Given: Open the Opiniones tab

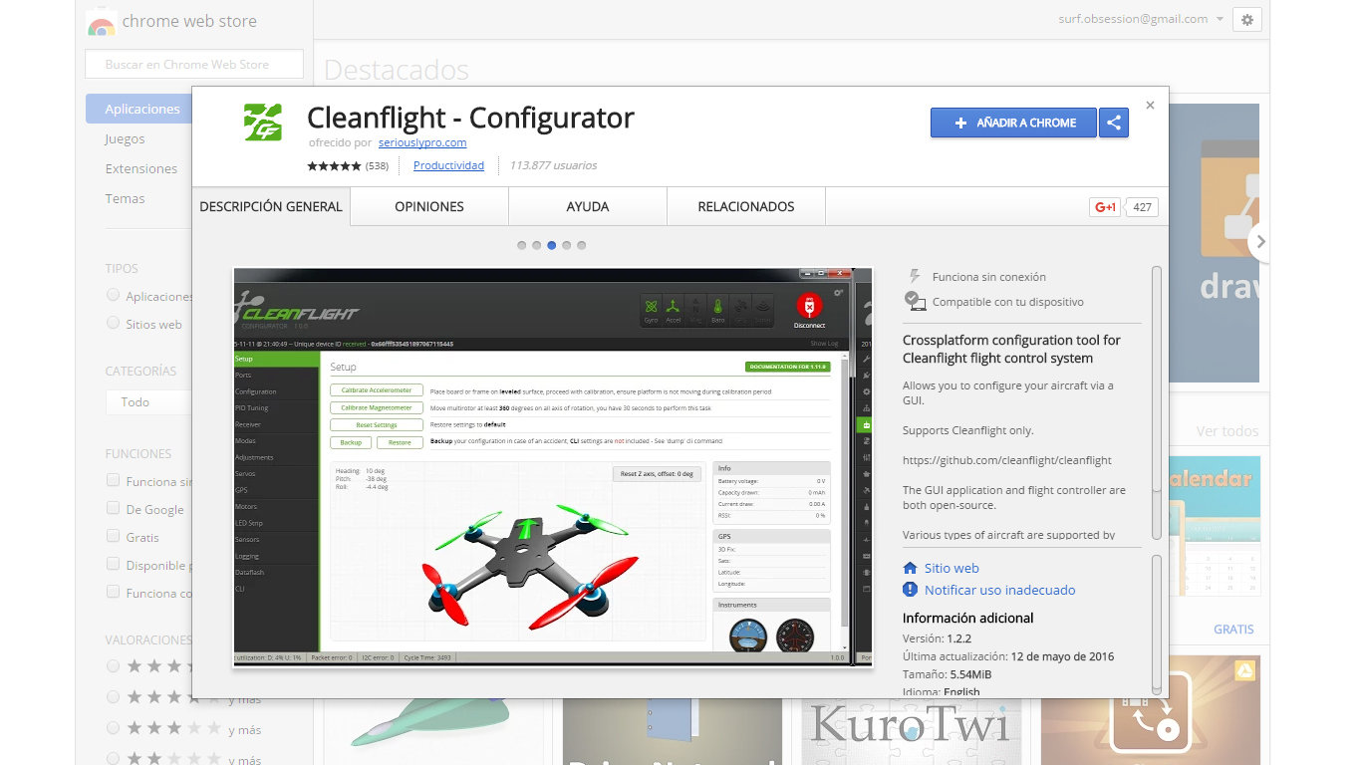Looking at the screenshot, I should point(429,206).
